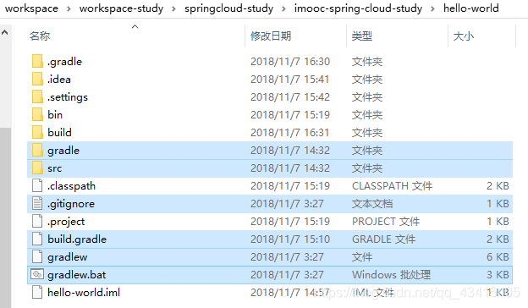
Task: Select the gradle folder icon
Action: (37, 150)
